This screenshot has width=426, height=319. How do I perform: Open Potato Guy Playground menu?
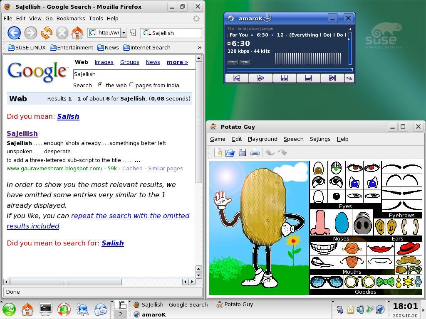tap(263, 139)
